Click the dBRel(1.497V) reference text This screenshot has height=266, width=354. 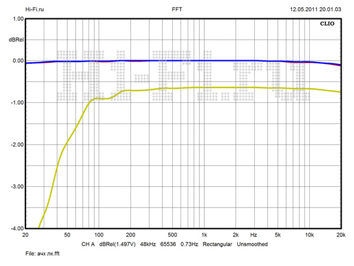(117, 244)
